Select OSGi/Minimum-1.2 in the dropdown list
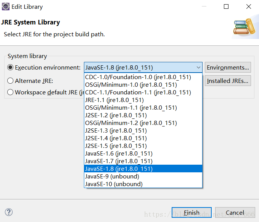Image resolution: width=259 pixels, height=222 pixels. (x=143, y=123)
